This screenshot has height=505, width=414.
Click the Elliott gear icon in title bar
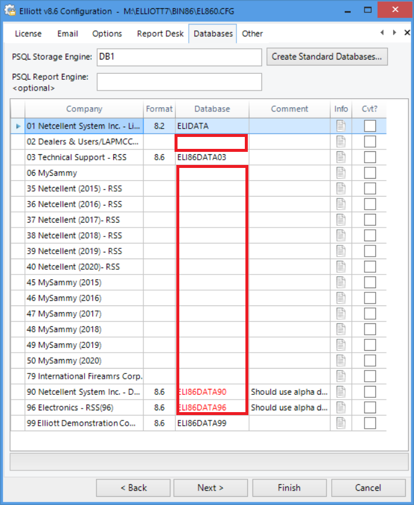click(x=10, y=10)
